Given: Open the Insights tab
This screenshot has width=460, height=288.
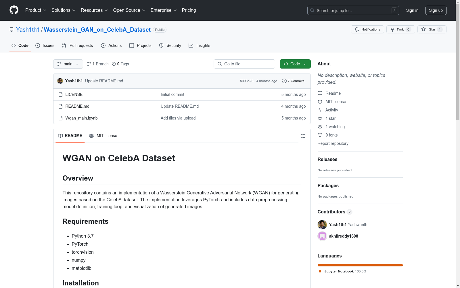Looking at the screenshot, I should tap(199, 46).
